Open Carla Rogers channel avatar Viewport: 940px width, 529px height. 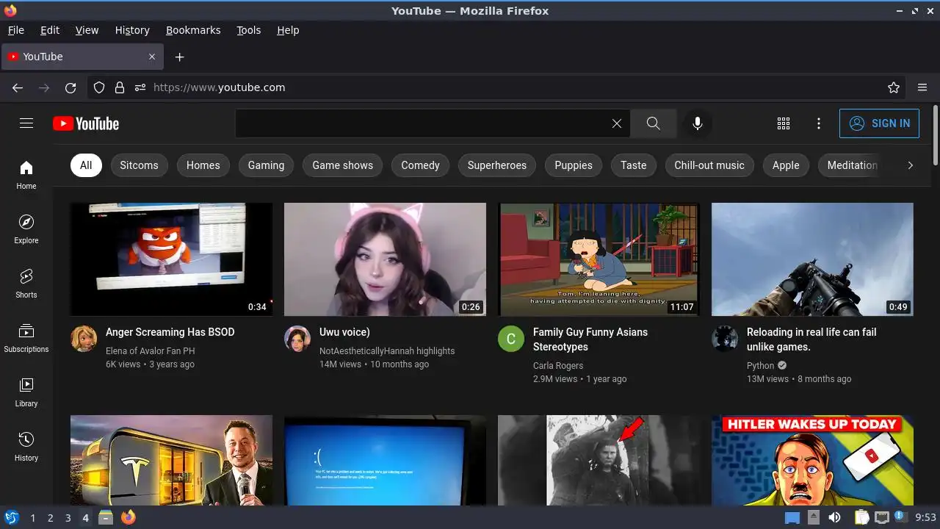click(511, 339)
